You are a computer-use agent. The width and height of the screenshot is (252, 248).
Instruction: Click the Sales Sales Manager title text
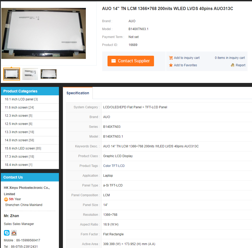[x=19, y=224]
